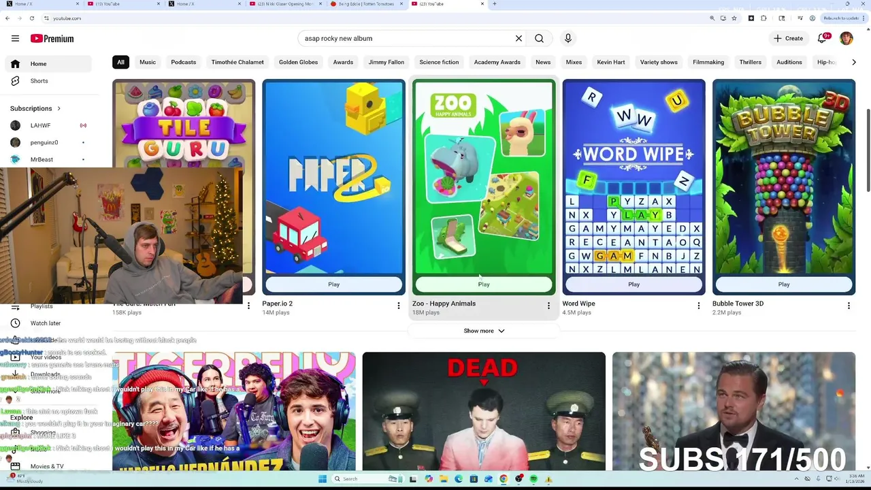Screen dimensions: 871x490
Task: Click the Chrome icon in the taskbar
Action: [x=504, y=479]
